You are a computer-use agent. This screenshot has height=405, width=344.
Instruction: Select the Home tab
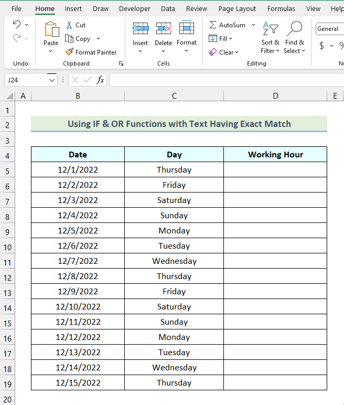(x=45, y=9)
